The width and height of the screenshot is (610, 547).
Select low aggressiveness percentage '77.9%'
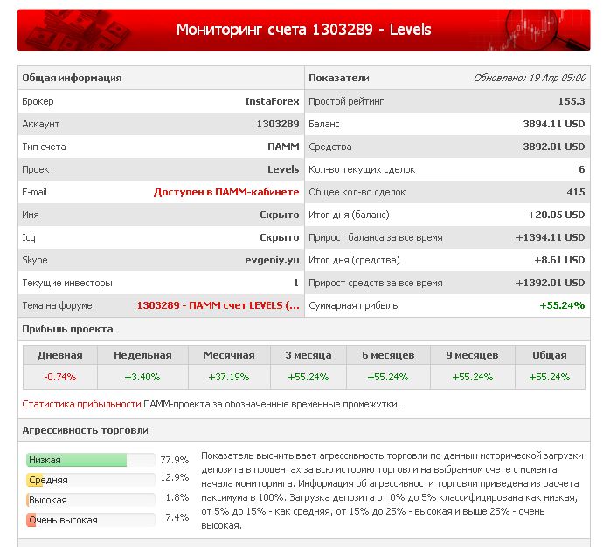175,460
